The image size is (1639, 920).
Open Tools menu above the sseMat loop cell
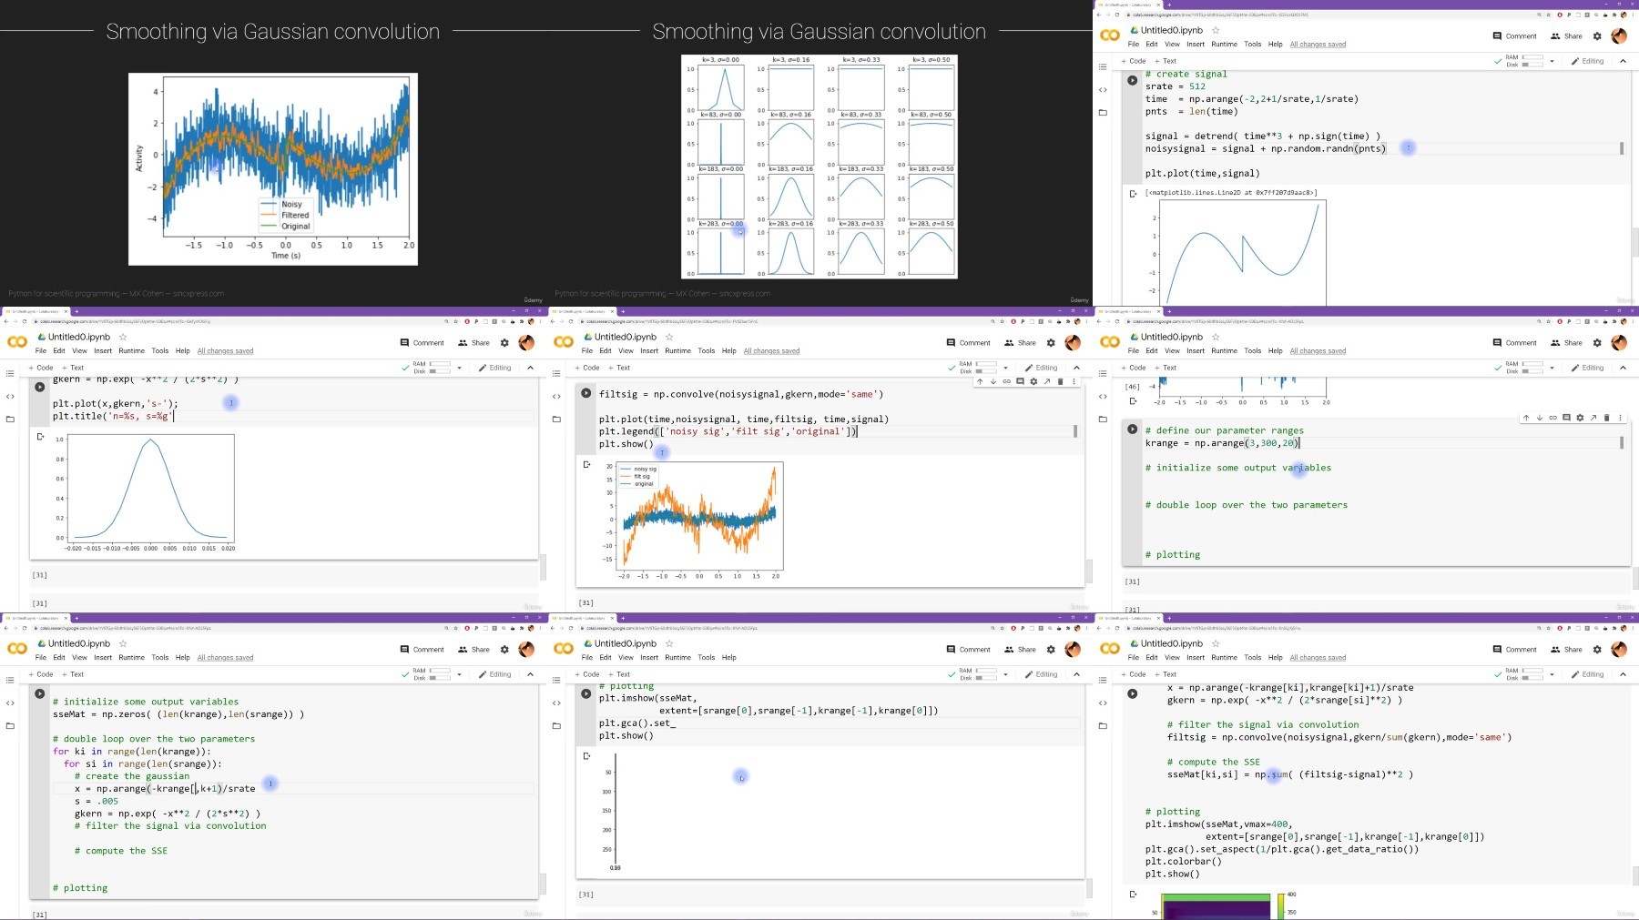coord(159,657)
